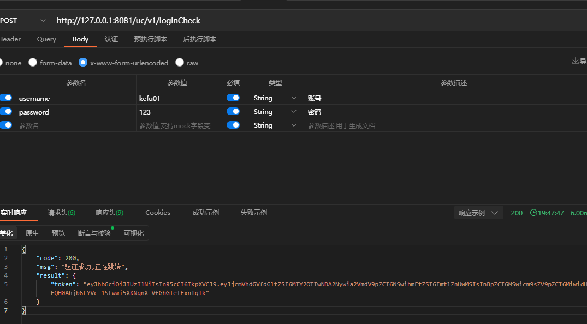
Task: Toggle the username row enable switch
Action: coord(6,98)
